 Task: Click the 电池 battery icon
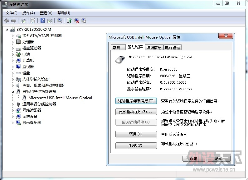(18, 54)
